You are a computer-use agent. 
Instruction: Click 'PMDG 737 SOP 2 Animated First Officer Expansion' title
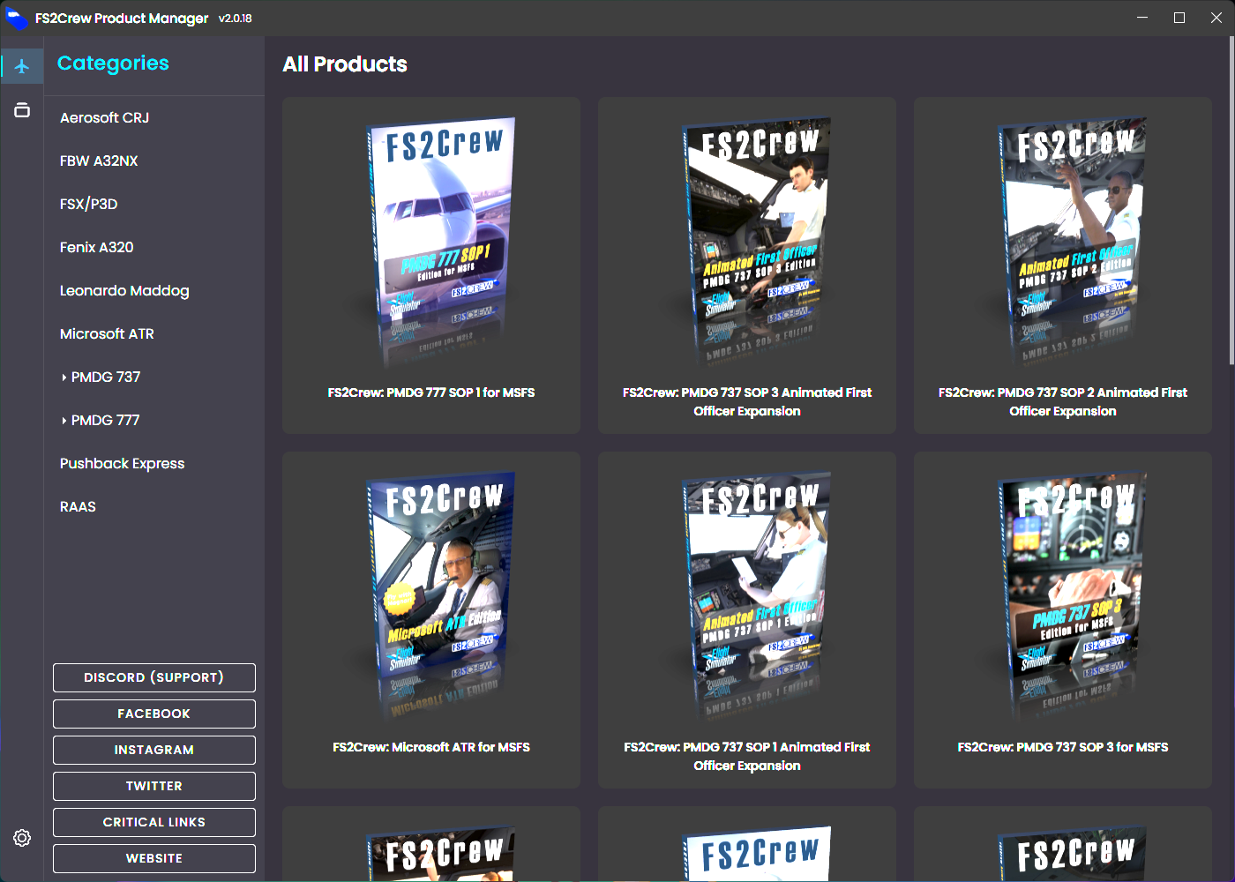point(1063,401)
